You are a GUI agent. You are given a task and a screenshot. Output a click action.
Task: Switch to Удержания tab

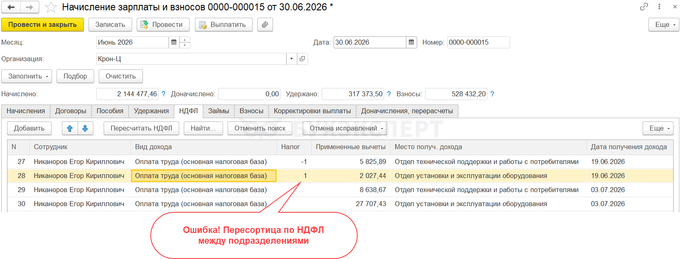[x=151, y=111]
